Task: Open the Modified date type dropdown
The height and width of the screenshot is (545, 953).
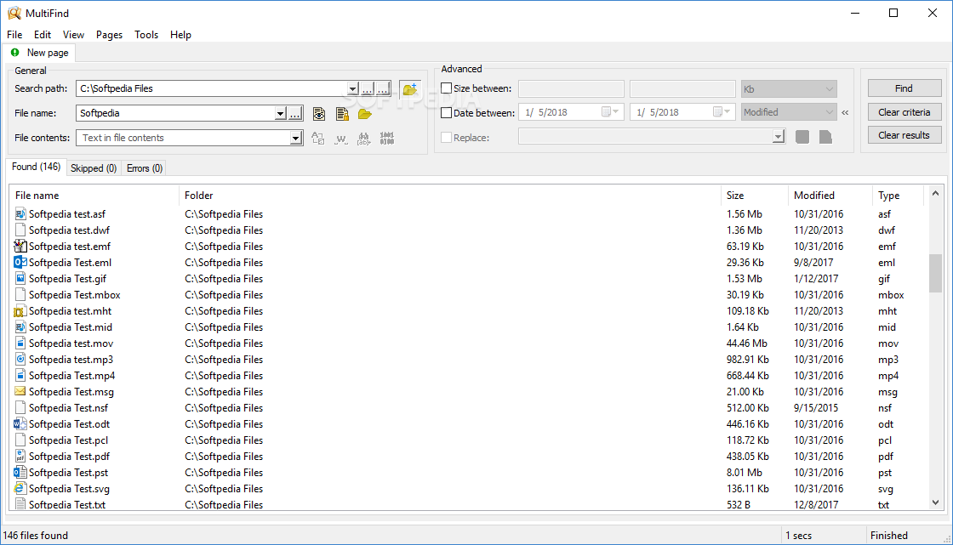Action: click(x=789, y=112)
